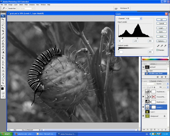Hide the Background layer
The height and width of the screenshot is (136, 170).
143,116
